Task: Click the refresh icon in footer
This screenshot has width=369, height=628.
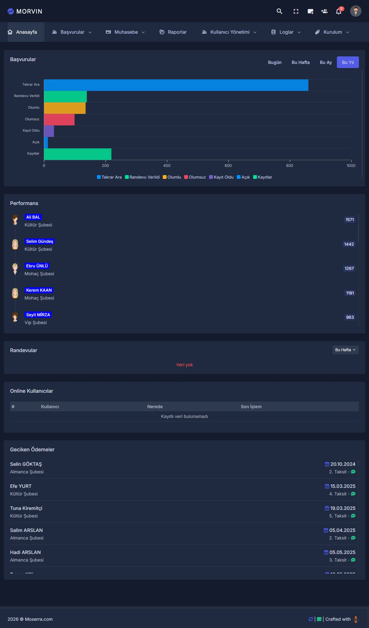Action: 311,619
